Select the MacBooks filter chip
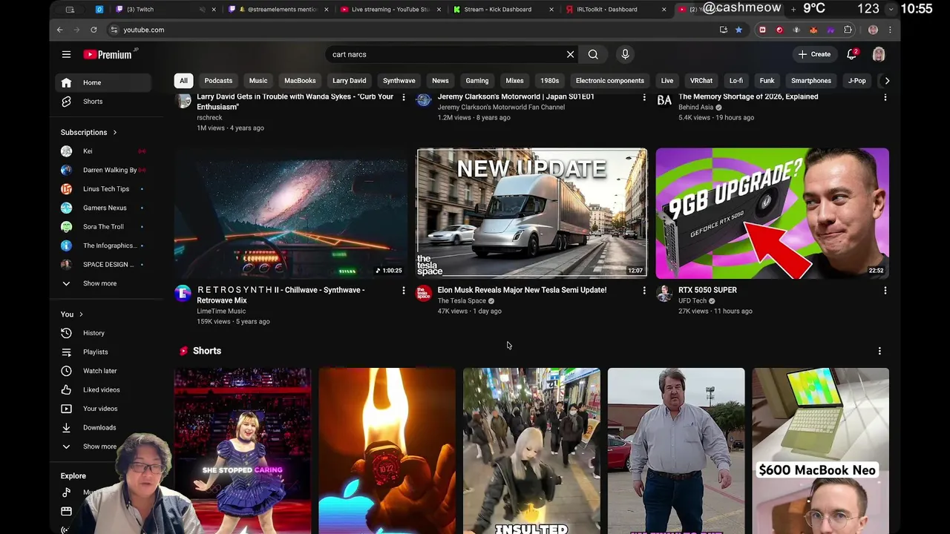 pyautogui.click(x=300, y=81)
